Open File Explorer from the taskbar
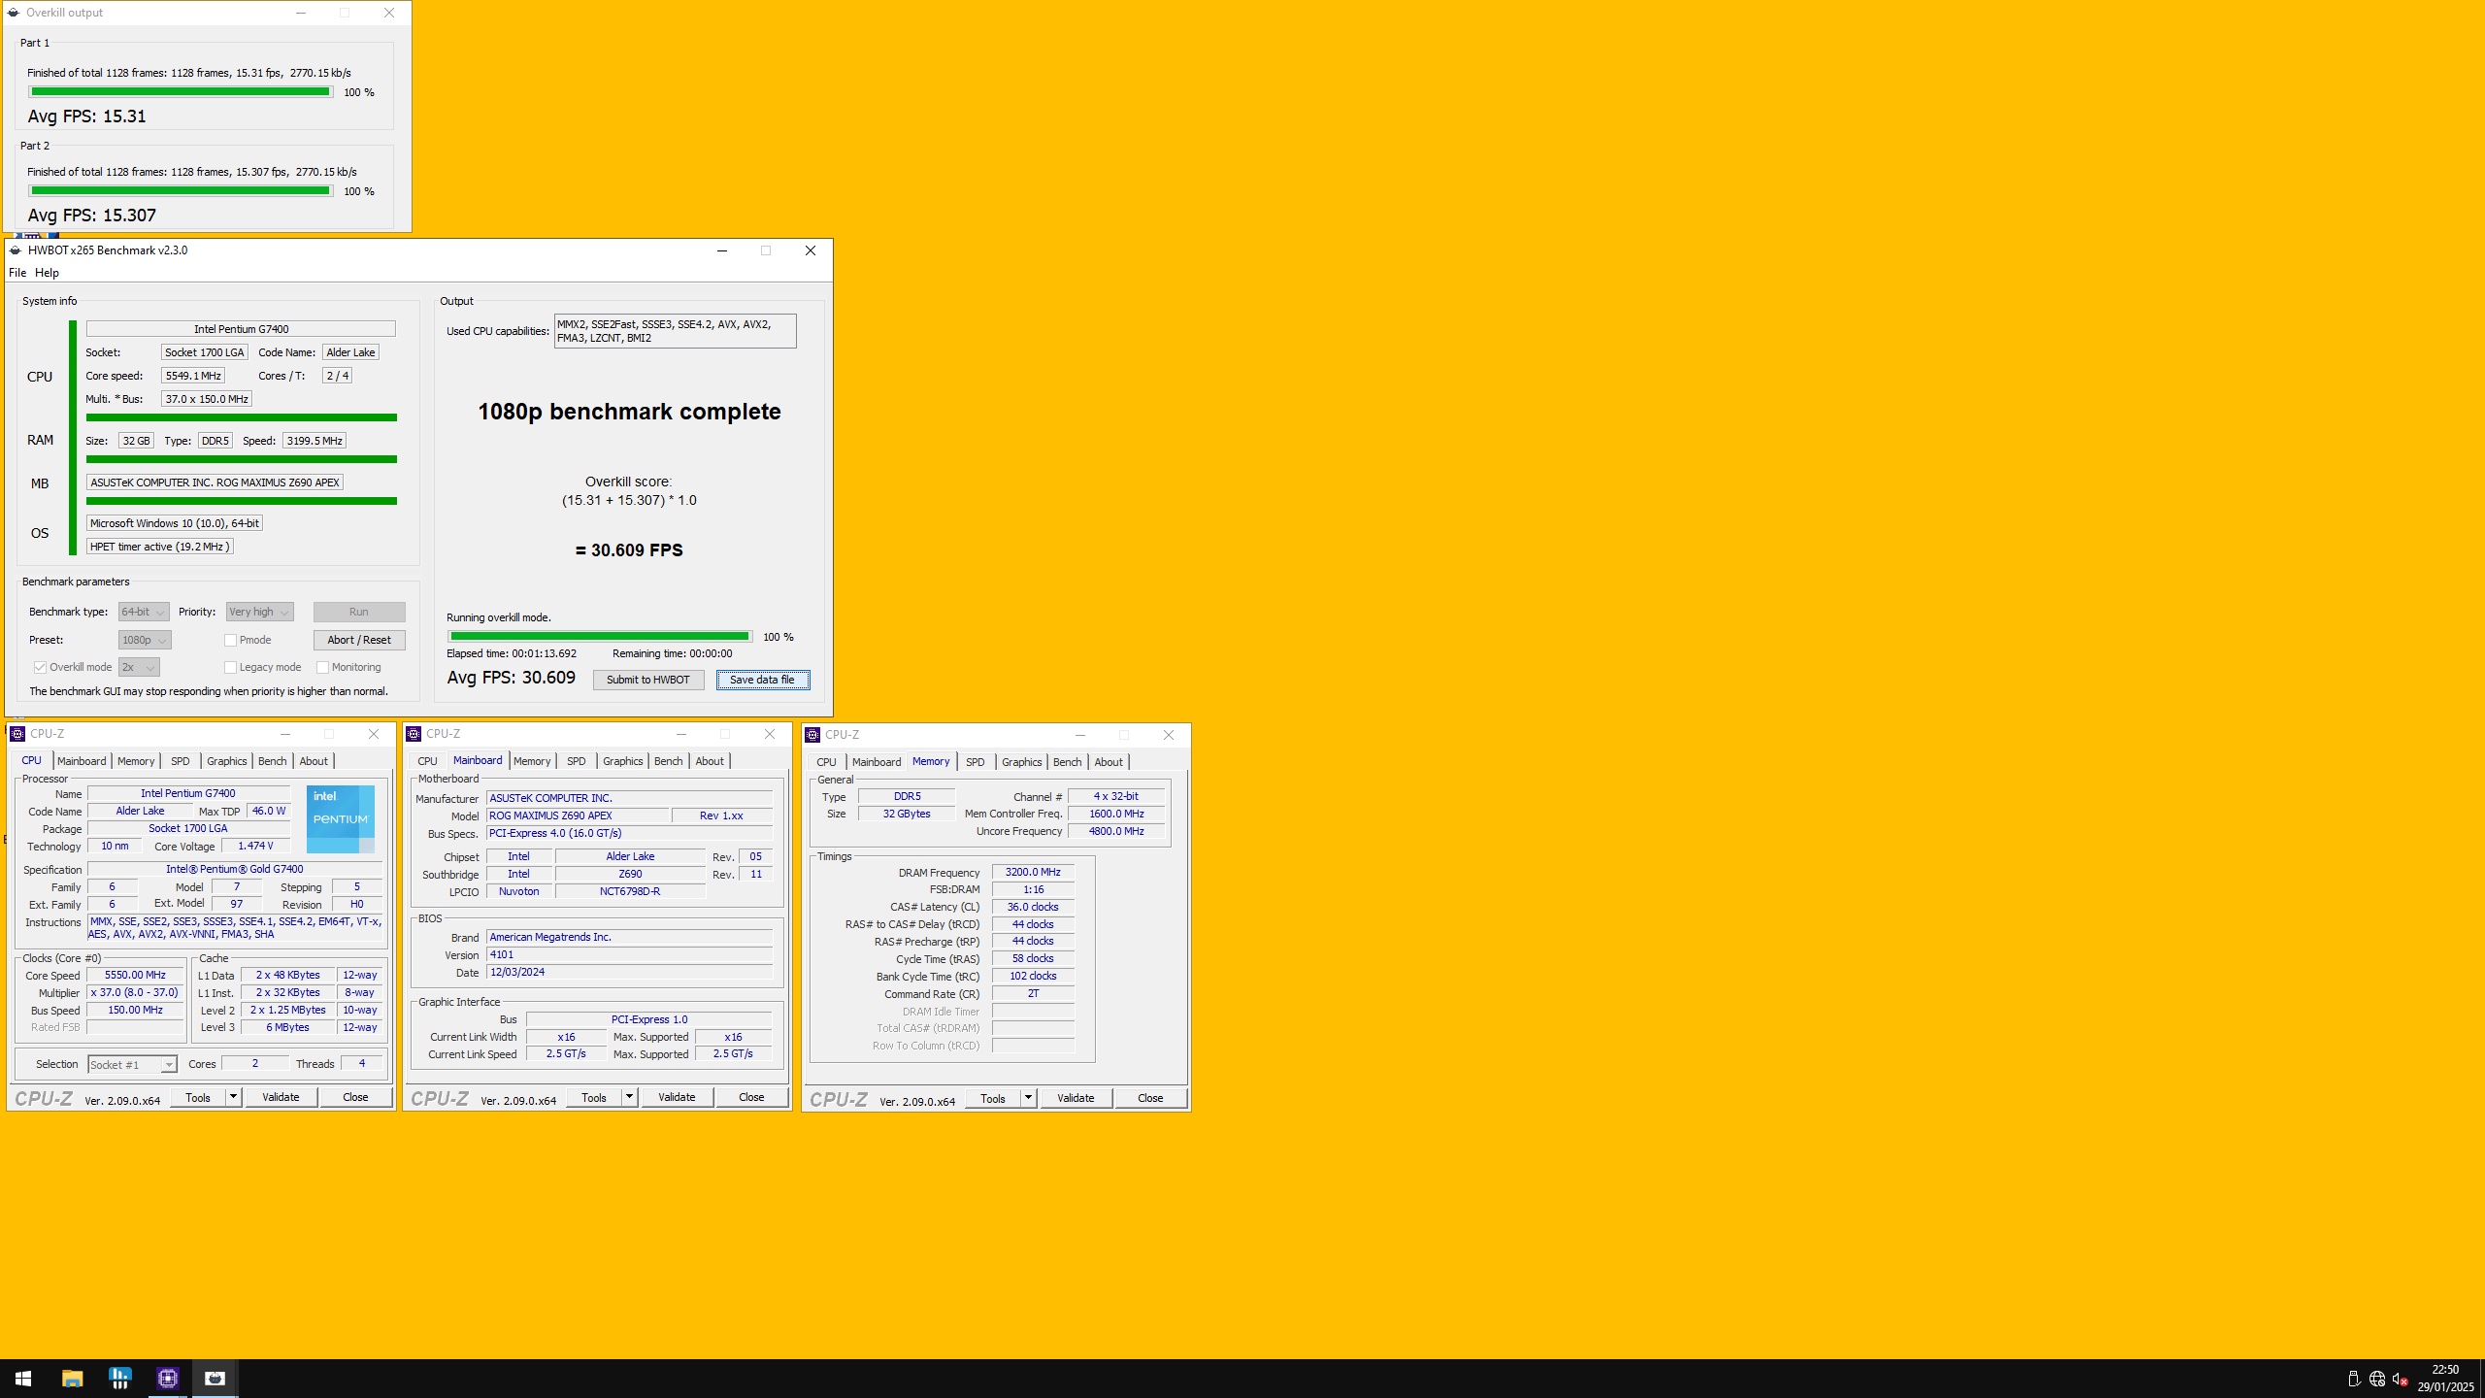2485x1398 pixels. click(x=72, y=1378)
